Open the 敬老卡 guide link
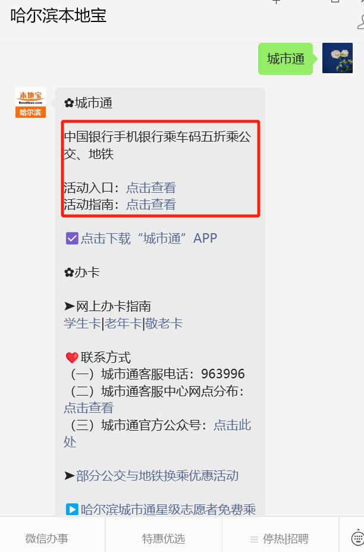Screen dimensions: 364x552 [x=164, y=323]
